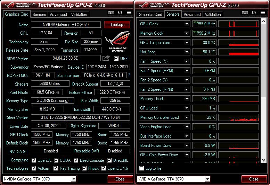The height and width of the screenshot is (185, 270).
Task: Click the screenshot camera icon in left window
Action: tap(111, 12)
